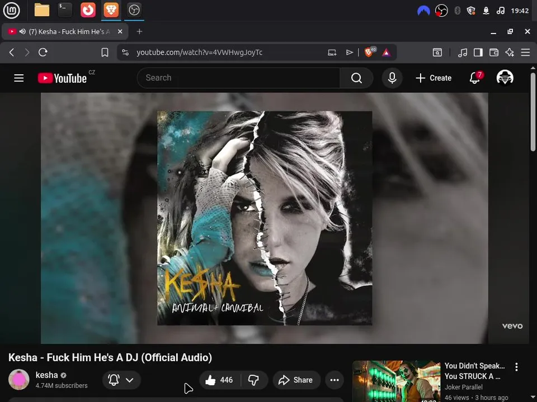Search by voice microphone button
The image size is (537, 402).
click(x=392, y=78)
